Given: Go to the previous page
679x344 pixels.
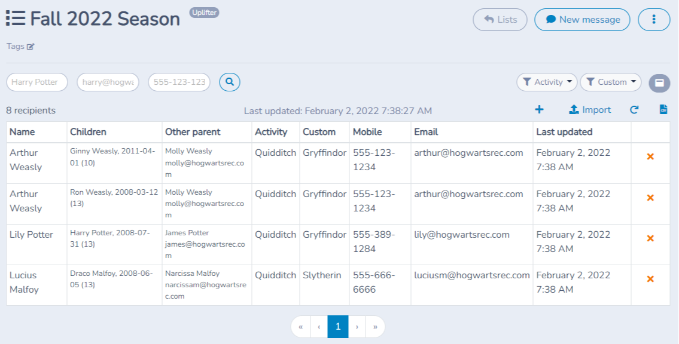Looking at the screenshot, I should 319,327.
